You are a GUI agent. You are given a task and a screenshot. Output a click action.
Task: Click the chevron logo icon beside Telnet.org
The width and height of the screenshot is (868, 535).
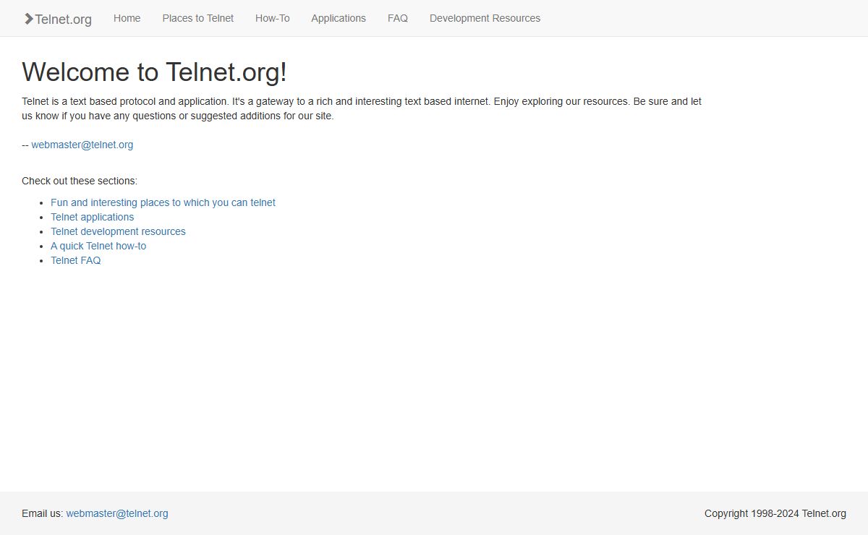click(28, 19)
